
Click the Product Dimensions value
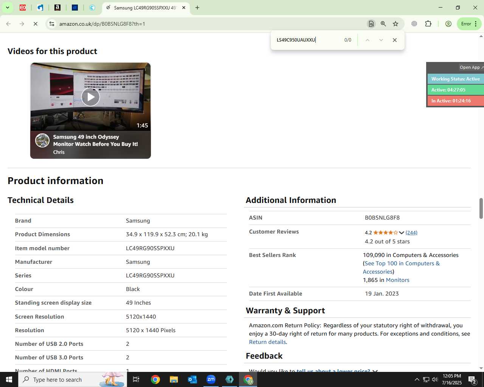[167, 234]
